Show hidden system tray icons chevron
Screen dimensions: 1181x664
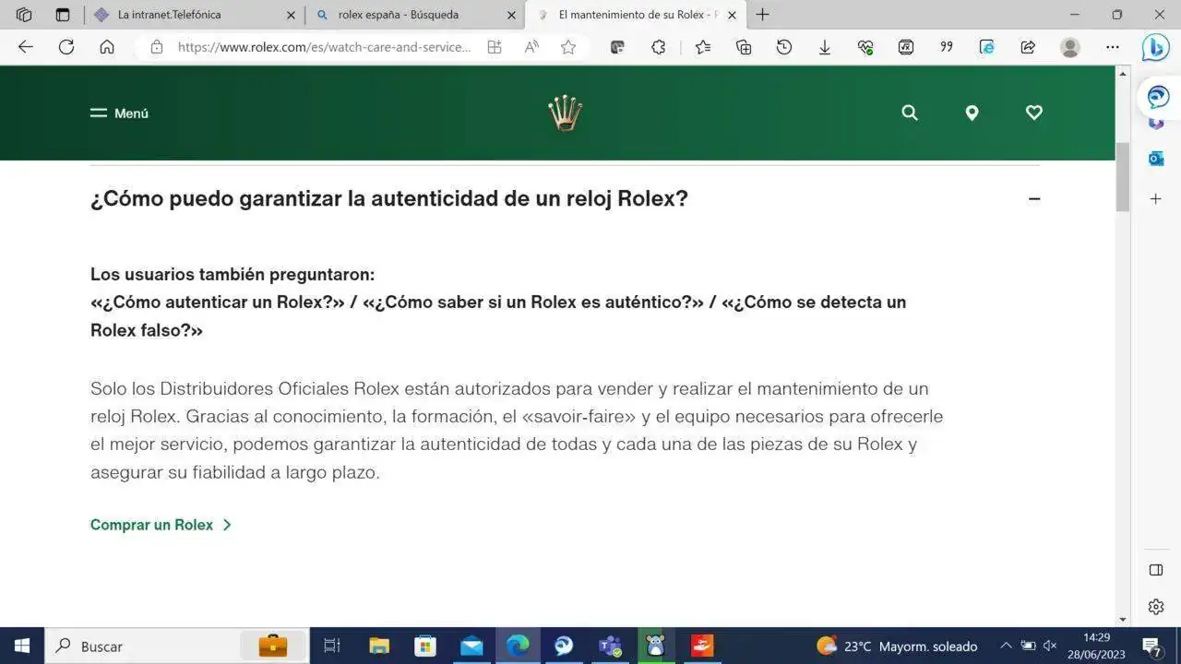click(1006, 646)
